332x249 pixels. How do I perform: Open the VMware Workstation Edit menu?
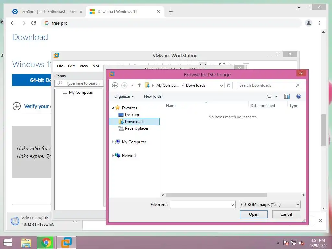(x=71, y=66)
